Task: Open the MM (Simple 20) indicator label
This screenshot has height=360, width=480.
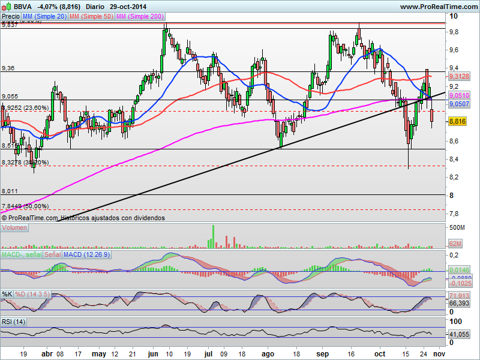Action: (44, 17)
